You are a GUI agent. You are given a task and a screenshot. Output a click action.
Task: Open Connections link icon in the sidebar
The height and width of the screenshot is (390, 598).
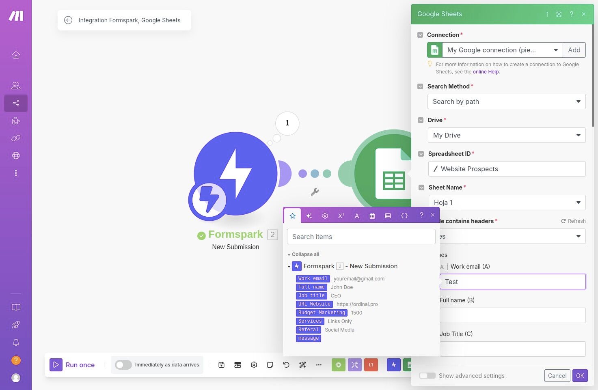point(16,138)
